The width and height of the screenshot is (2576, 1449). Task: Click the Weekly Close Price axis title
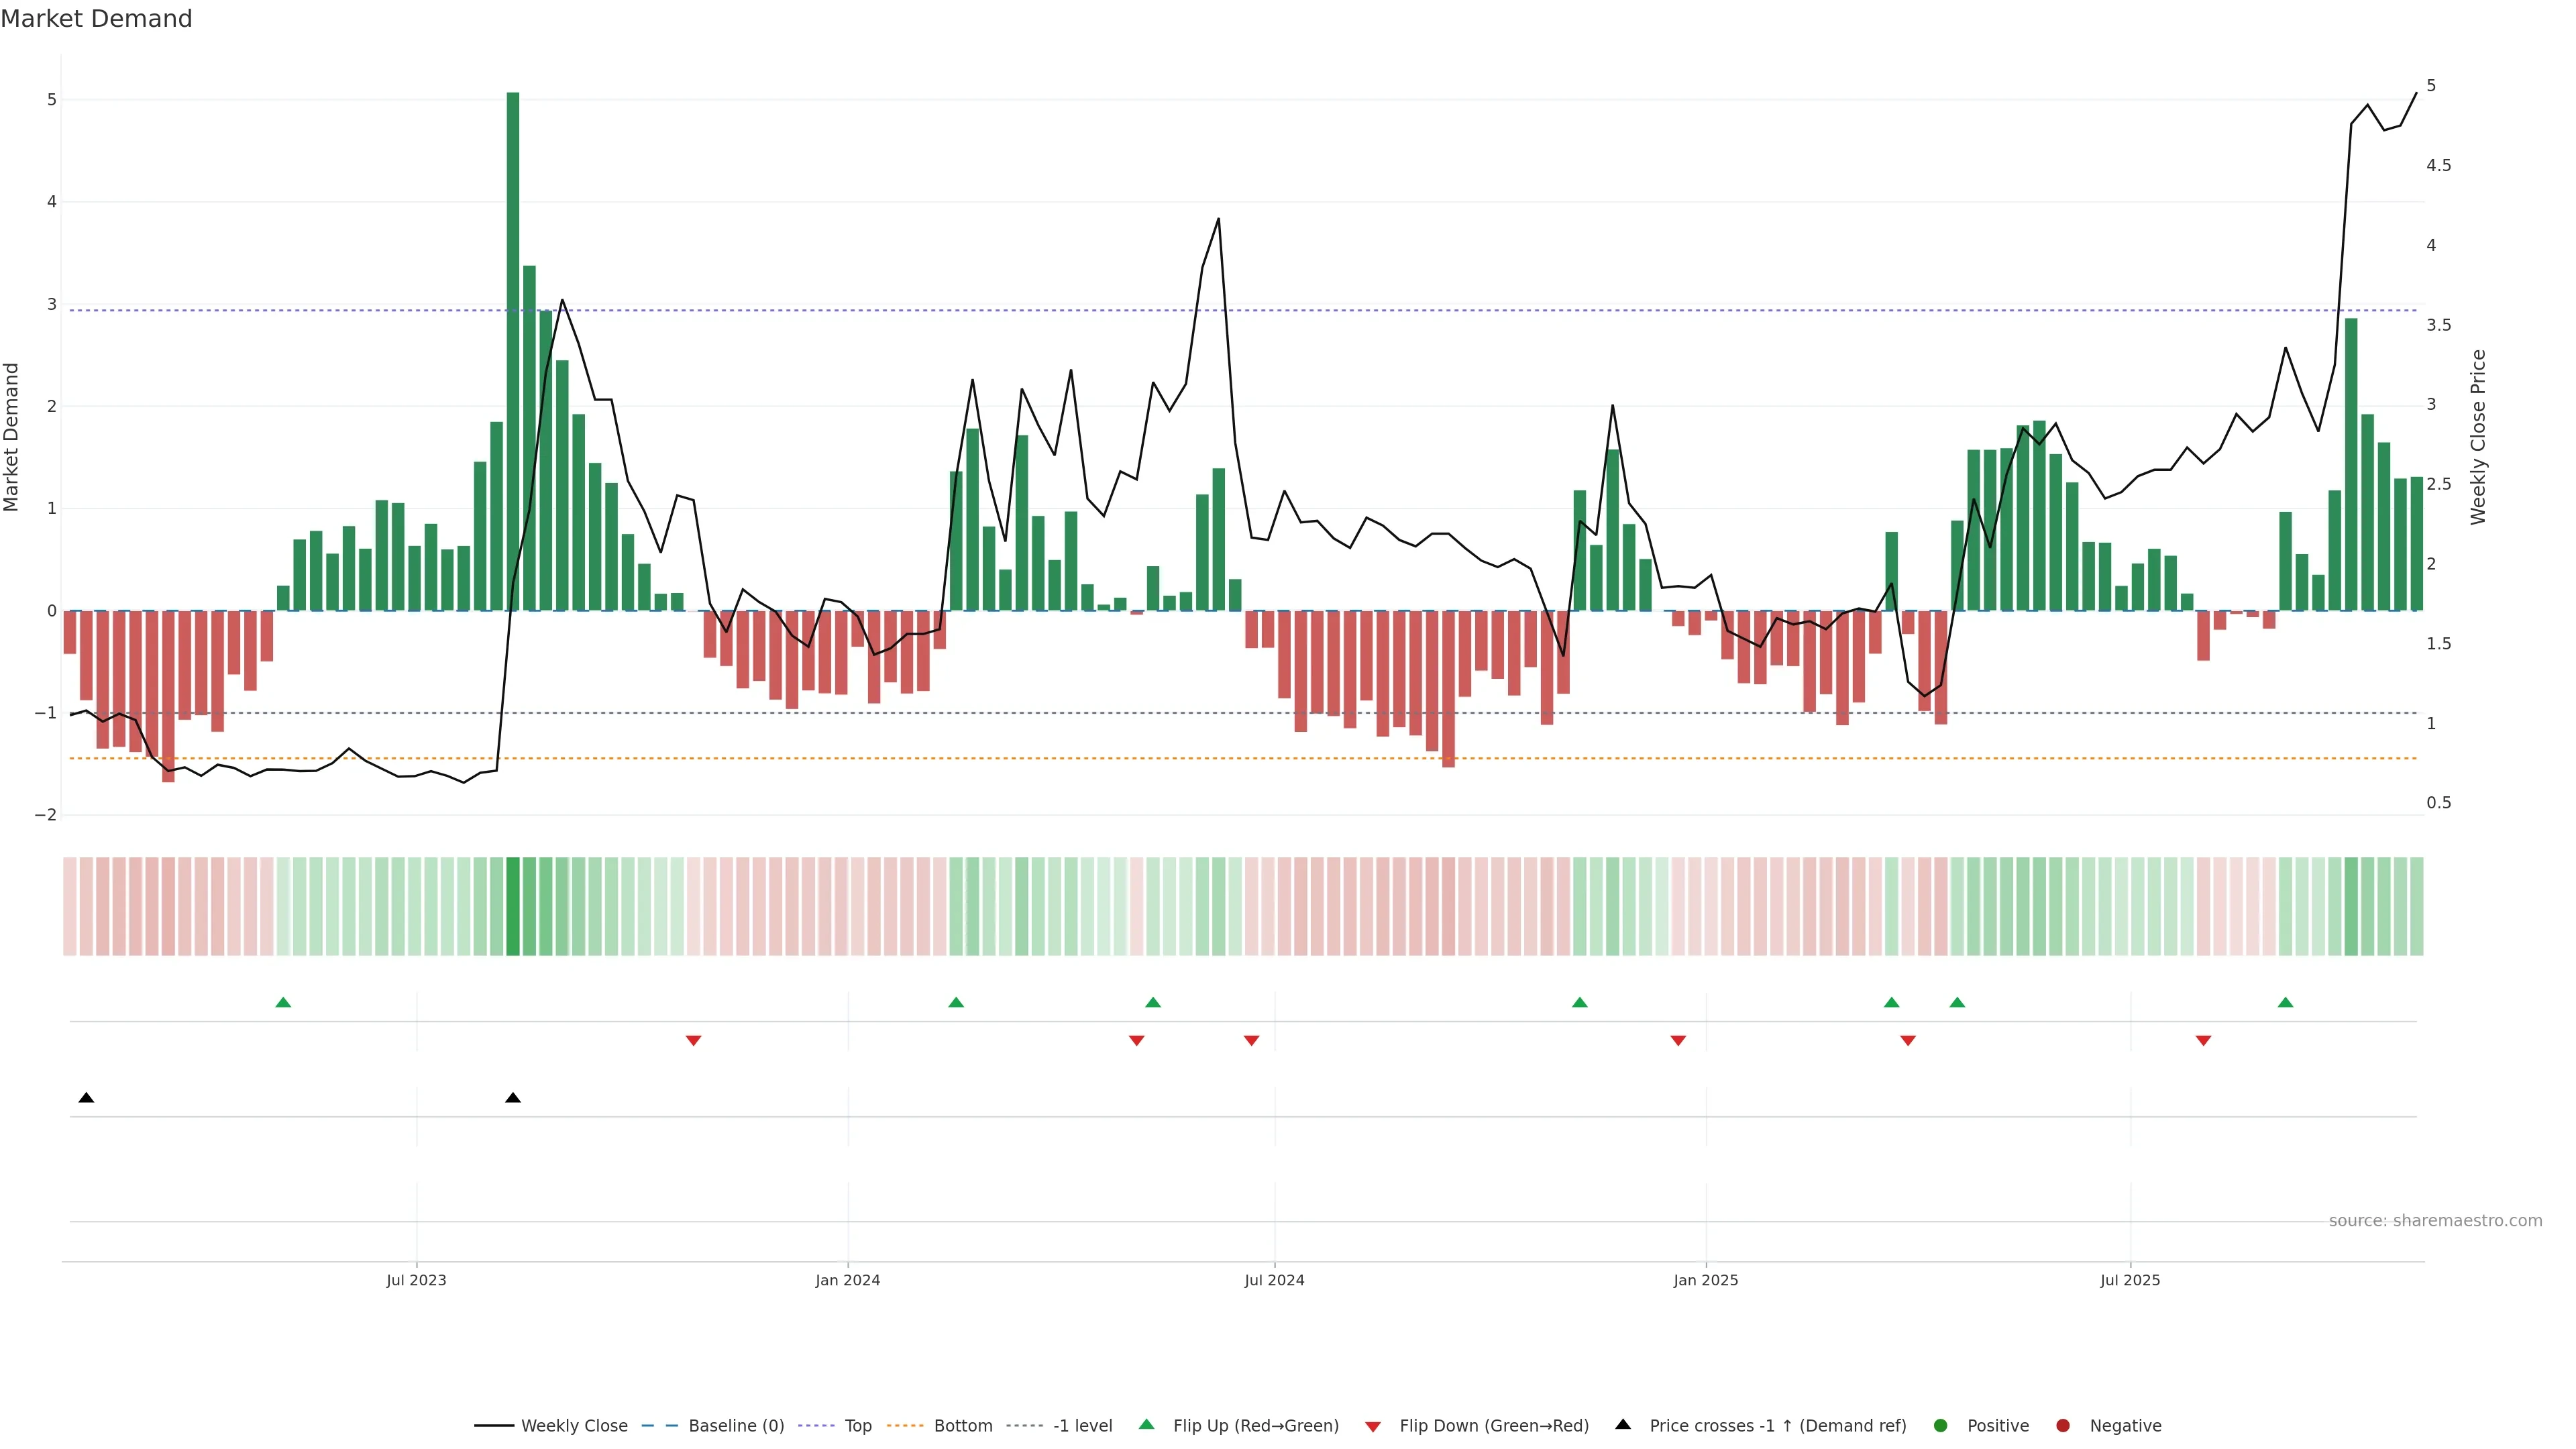(x=2478, y=437)
